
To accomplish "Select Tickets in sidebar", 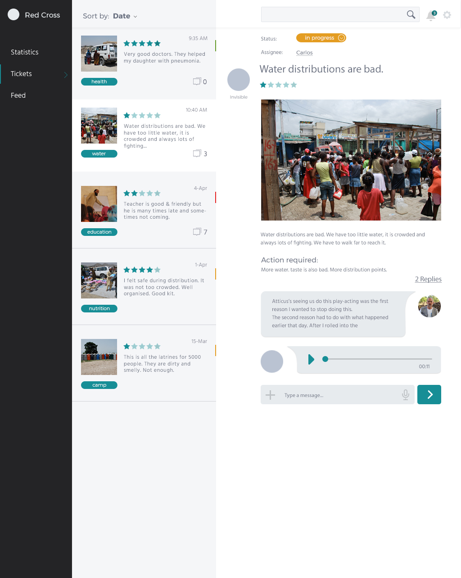I will pyautogui.click(x=21, y=74).
